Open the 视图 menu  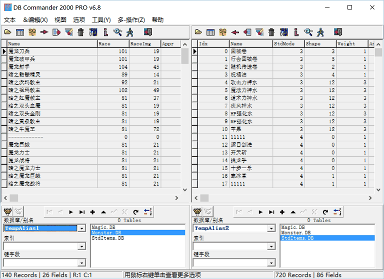[60, 20]
